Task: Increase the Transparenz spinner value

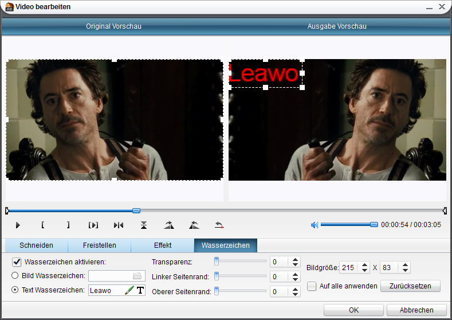Action: pyautogui.click(x=296, y=259)
